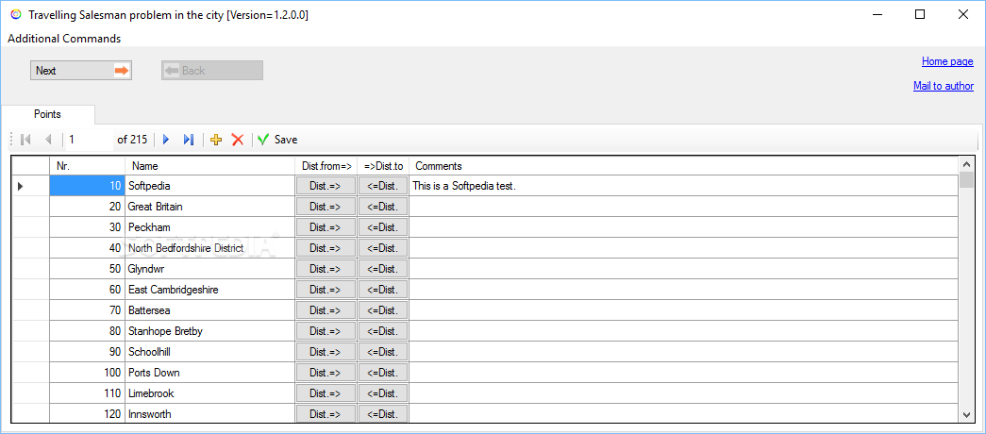Click the =>Dist.to column header
Screen dimensions: 986x434
click(383, 166)
